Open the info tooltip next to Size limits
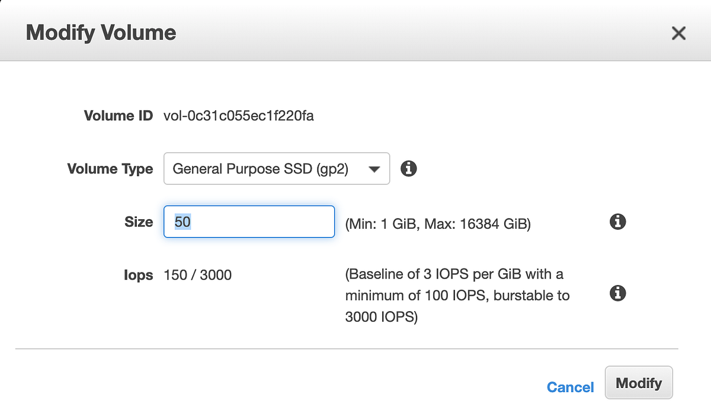 tap(617, 222)
